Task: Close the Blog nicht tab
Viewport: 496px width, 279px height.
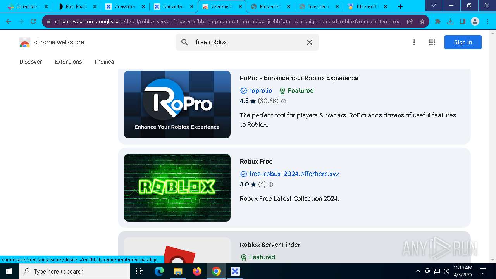Action: click(289, 7)
